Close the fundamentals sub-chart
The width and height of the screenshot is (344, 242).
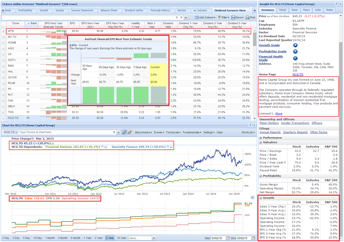click(x=252, y=198)
